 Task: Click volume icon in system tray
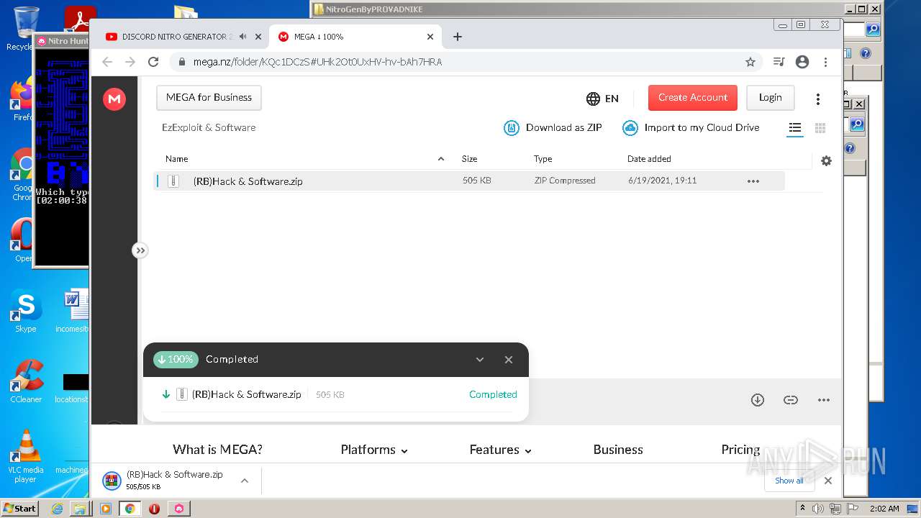point(817,509)
